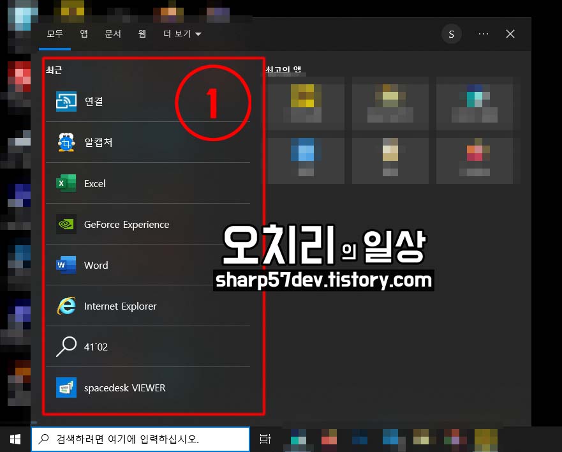Switch to the 문서 tab
The image size is (562, 452).
pyautogui.click(x=113, y=34)
